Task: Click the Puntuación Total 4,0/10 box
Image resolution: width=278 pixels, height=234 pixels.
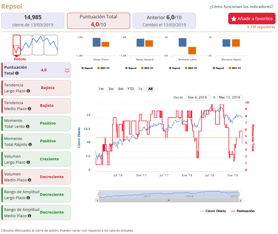Action: click(98, 21)
